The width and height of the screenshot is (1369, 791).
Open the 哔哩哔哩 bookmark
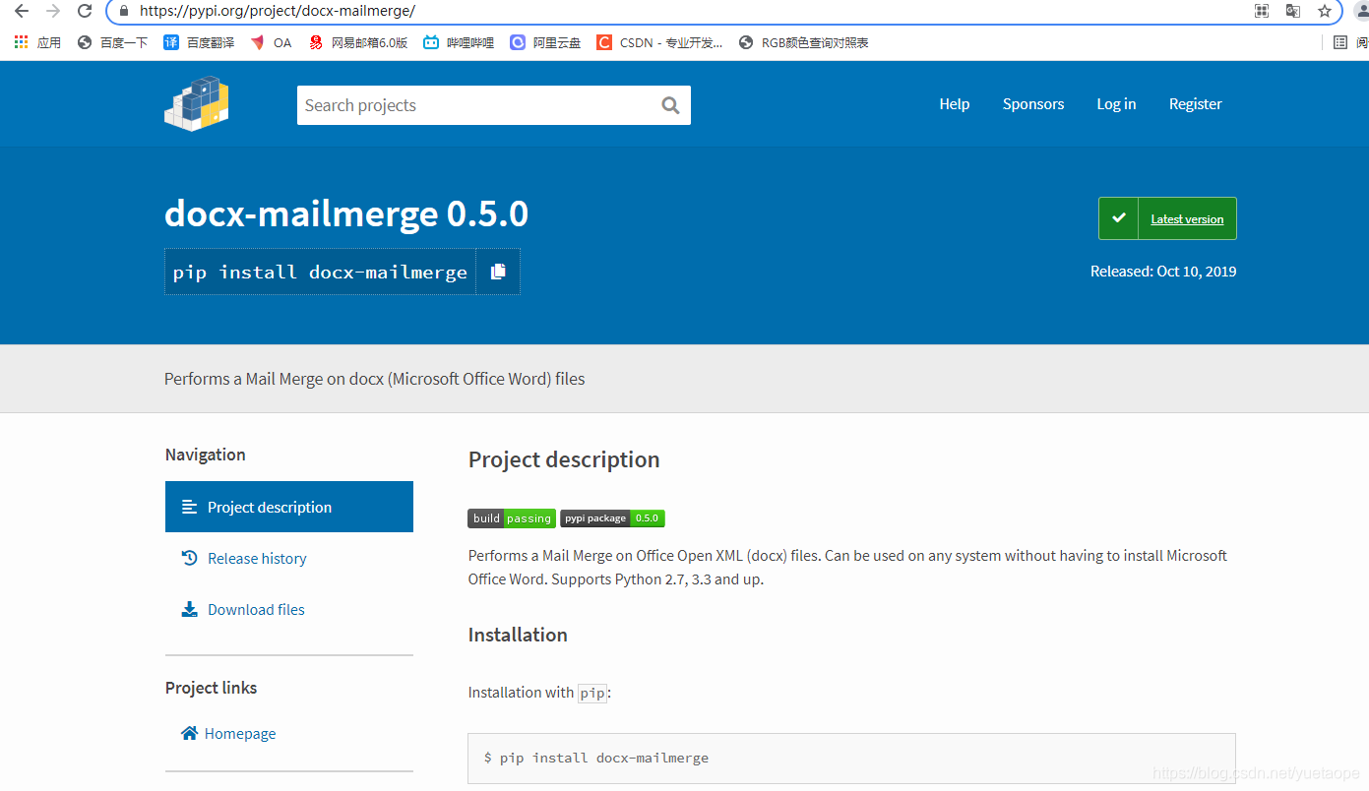click(459, 42)
